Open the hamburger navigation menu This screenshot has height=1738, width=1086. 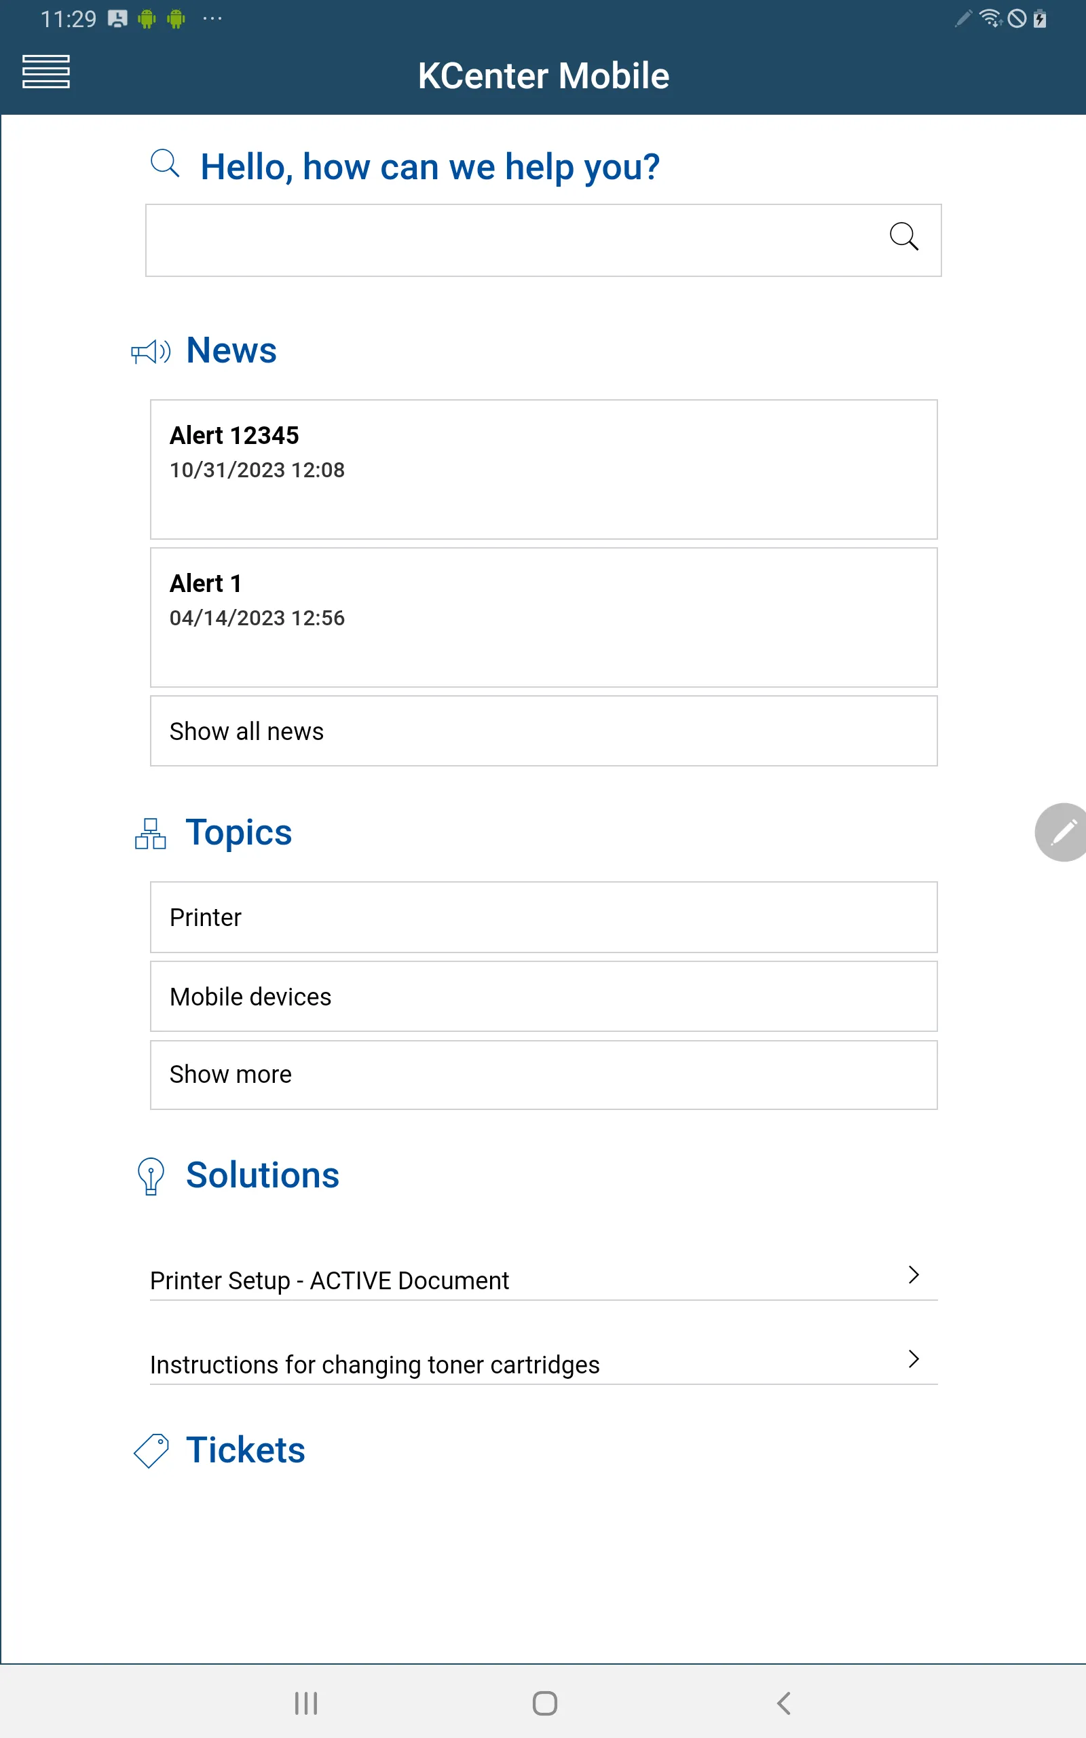click(46, 72)
